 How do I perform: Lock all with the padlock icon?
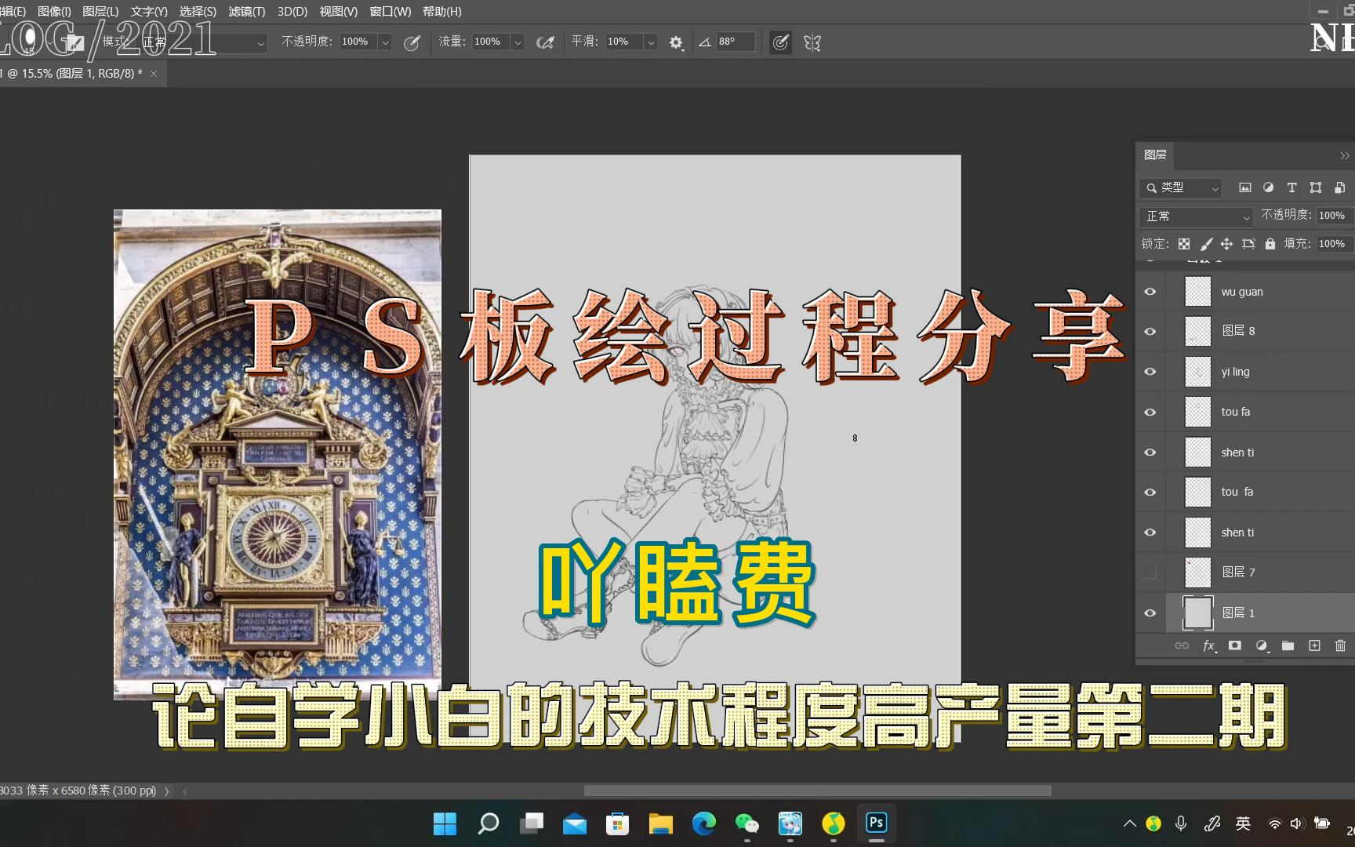coord(1270,244)
